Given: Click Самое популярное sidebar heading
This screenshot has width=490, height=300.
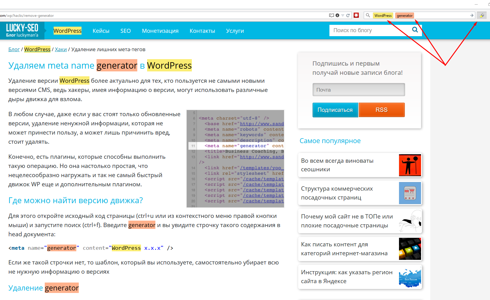Looking at the screenshot, I should point(330,141).
